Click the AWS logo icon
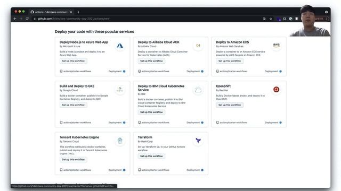This screenshot has height=191, width=341. [x=277, y=45]
